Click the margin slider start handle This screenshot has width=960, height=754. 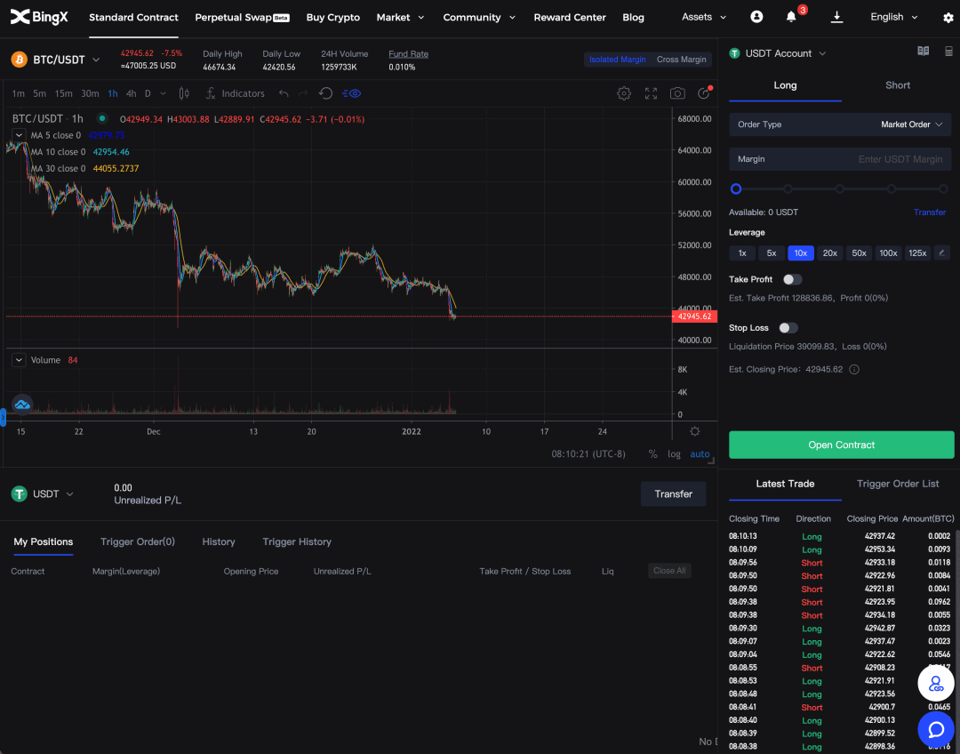[x=736, y=188]
